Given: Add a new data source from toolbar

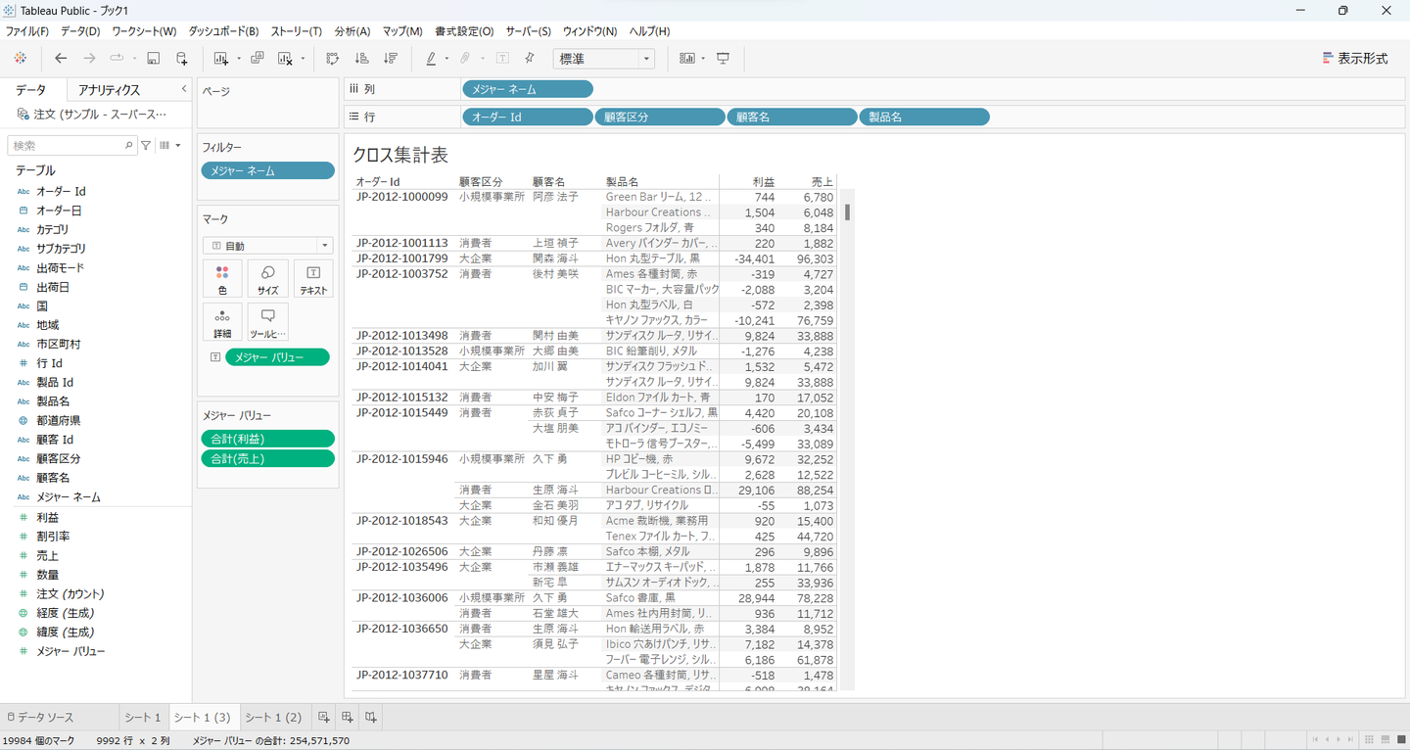Looking at the screenshot, I should tap(182, 59).
